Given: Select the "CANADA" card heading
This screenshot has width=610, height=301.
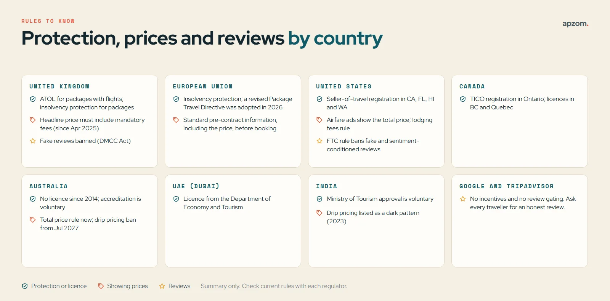Looking at the screenshot, I should pyautogui.click(x=472, y=86).
